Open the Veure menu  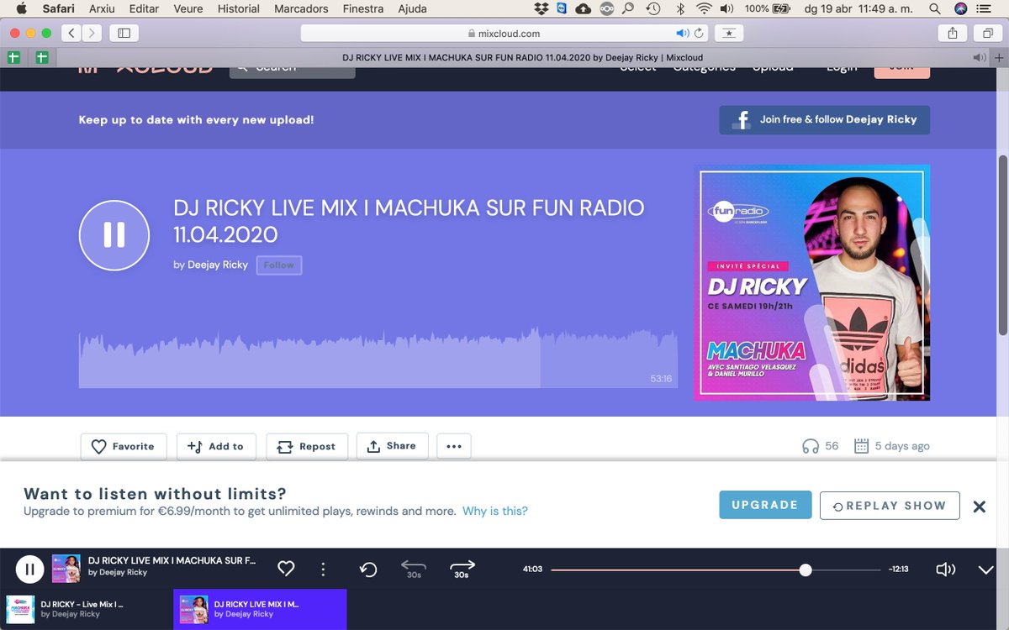click(x=189, y=8)
